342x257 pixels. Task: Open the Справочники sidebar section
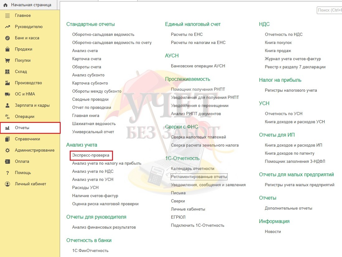pyautogui.click(x=27, y=139)
